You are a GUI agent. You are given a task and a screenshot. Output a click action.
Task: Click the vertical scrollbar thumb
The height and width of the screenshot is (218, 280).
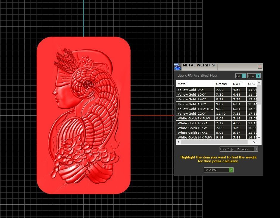[x=259, y=95]
